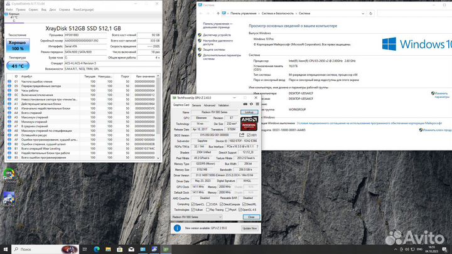Viewport: 452px width, 254px height.
Task: Click the bus interface question mark
Action: [x=257, y=147]
